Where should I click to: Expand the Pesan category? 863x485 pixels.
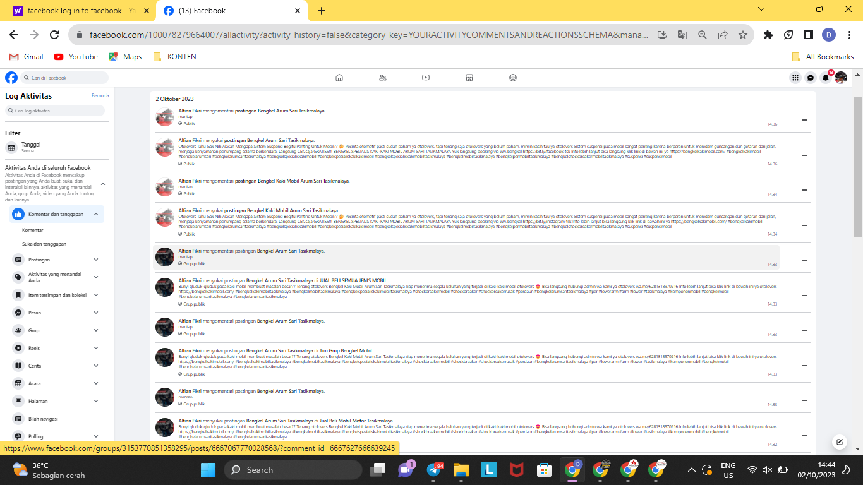[96, 313]
